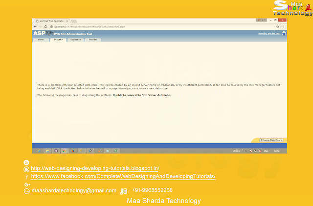Open Internet Explorer from the taskbar

pos(39,151)
